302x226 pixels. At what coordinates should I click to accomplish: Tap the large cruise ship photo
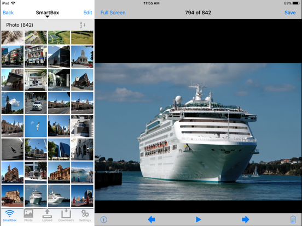tap(198, 132)
